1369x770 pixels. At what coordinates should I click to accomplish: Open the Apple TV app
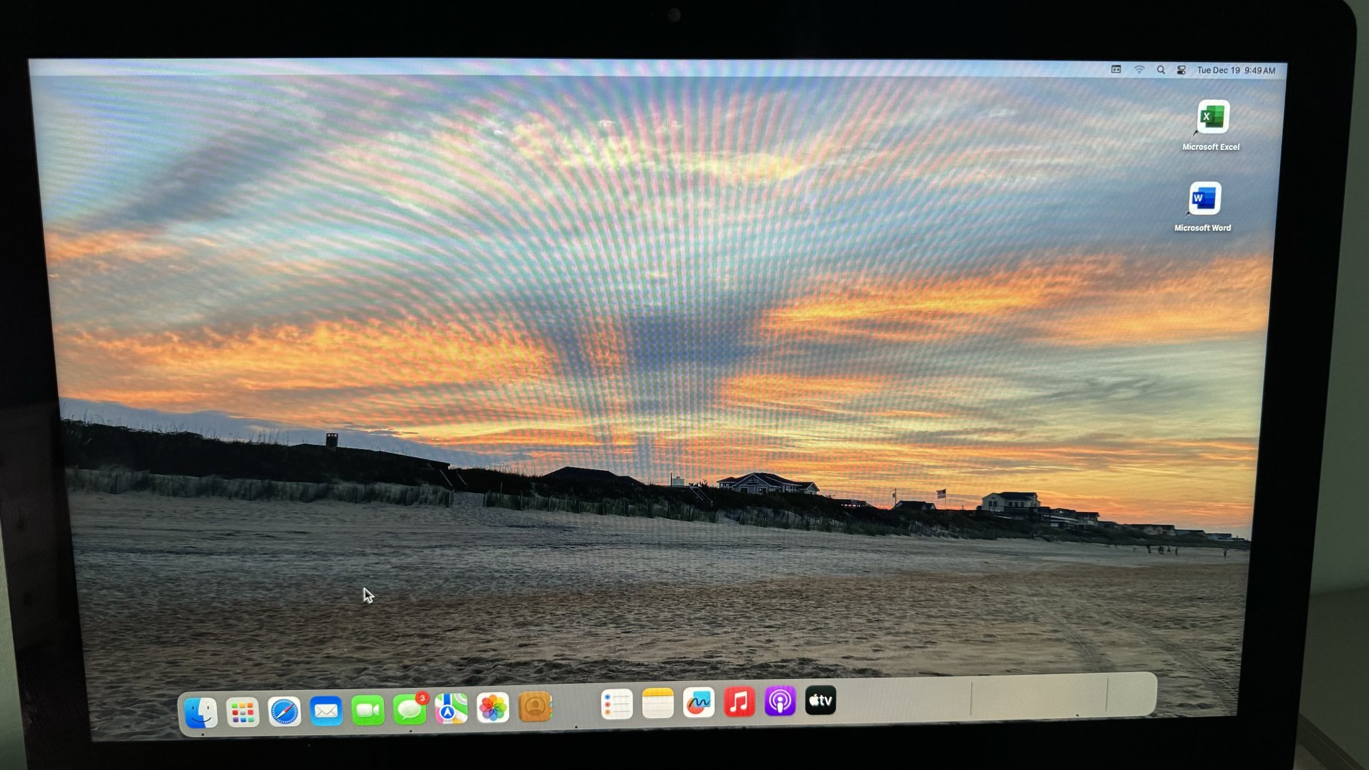[x=820, y=700]
